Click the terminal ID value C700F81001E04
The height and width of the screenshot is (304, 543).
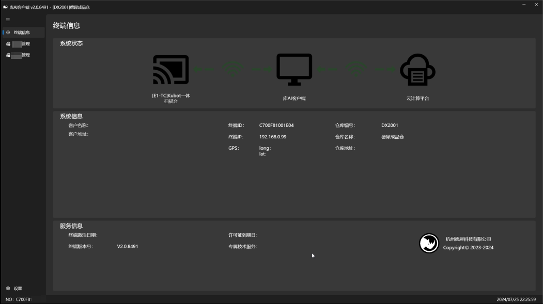click(x=276, y=125)
